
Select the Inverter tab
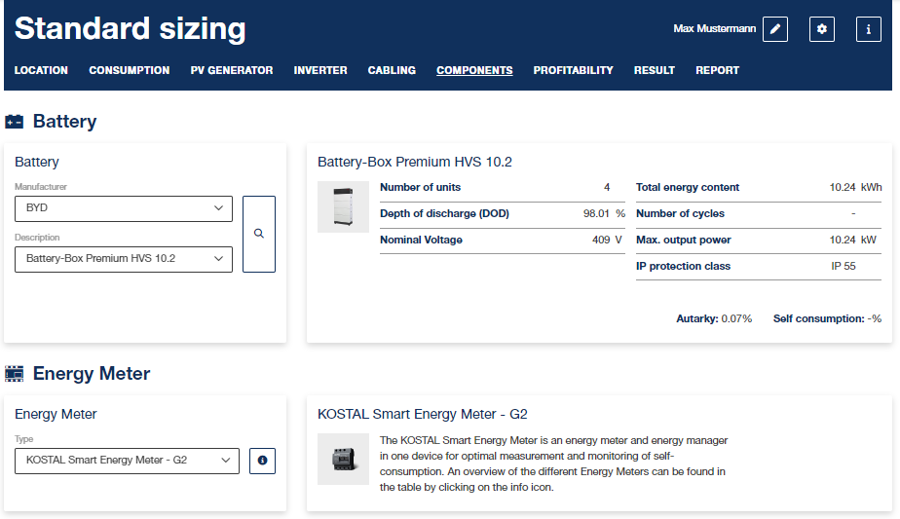320,70
